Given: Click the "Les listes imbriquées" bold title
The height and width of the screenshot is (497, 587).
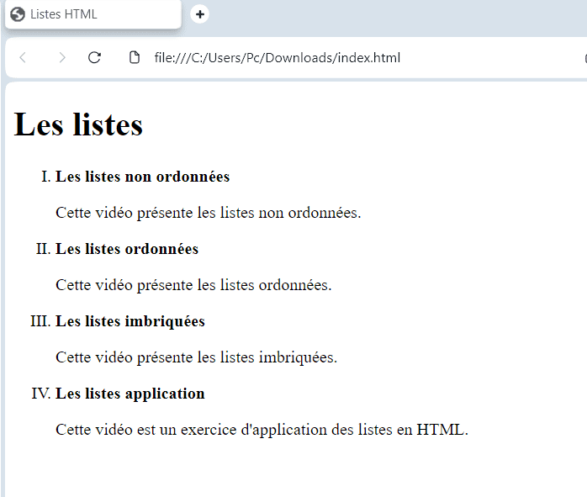Looking at the screenshot, I should coord(130,321).
